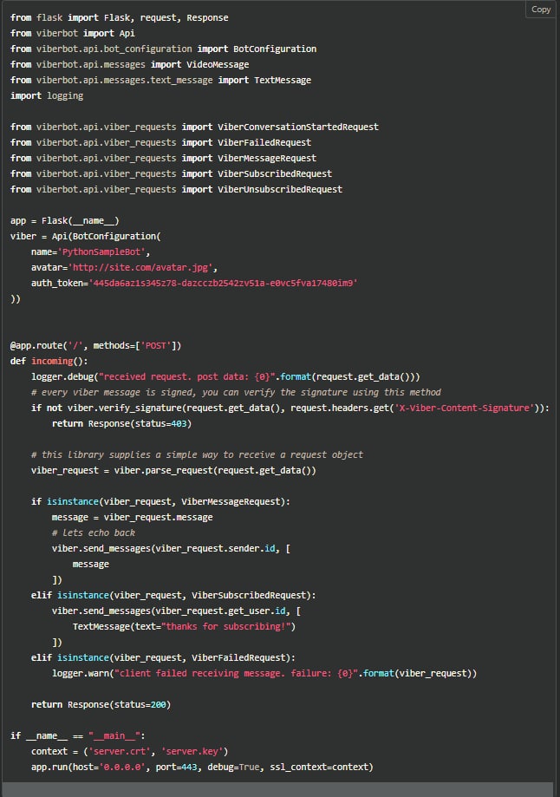Click the 'return Response(status=403)' line
Image resolution: width=560 pixels, height=797 pixels.
tap(121, 424)
